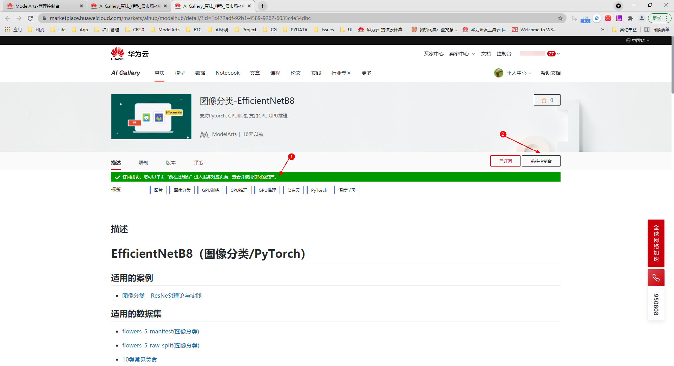The image size is (674, 366).
Task: Close the ModelArts-管理控制台 tab
Action: pos(81,6)
